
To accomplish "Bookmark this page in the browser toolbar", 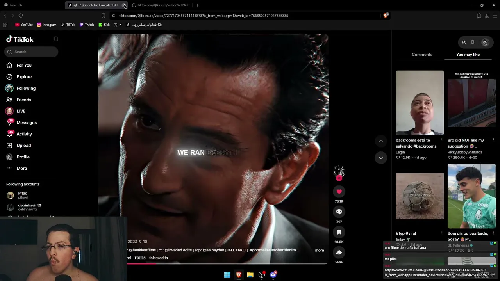I will pos(103,16).
